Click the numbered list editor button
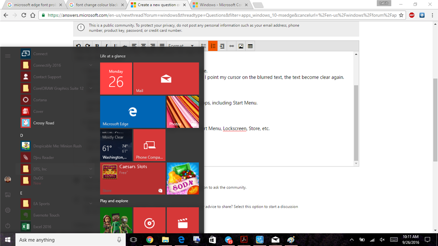The width and height of the screenshot is (438, 246). click(213, 46)
